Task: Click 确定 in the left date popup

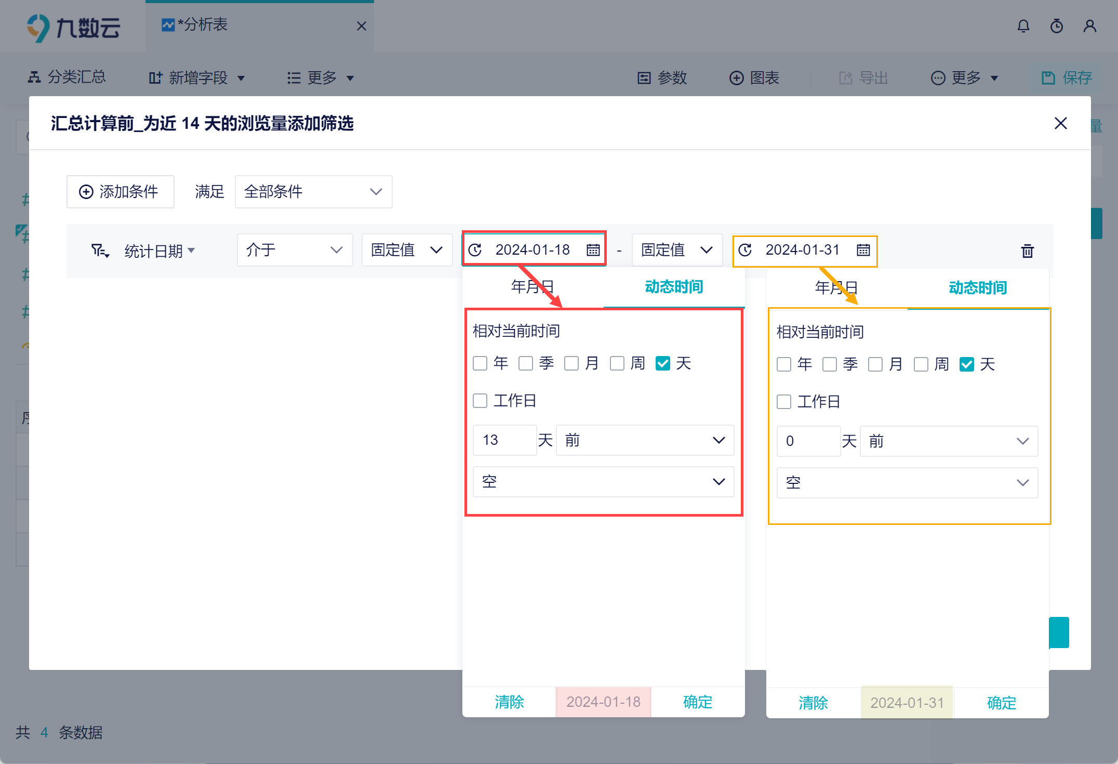Action: 697,702
